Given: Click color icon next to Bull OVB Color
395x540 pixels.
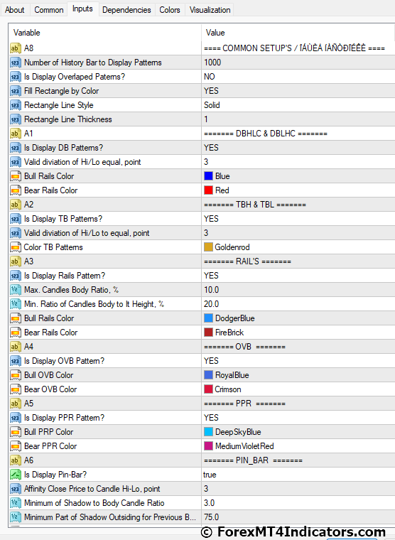Looking at the screenshot, I should (x=15, y=375).
